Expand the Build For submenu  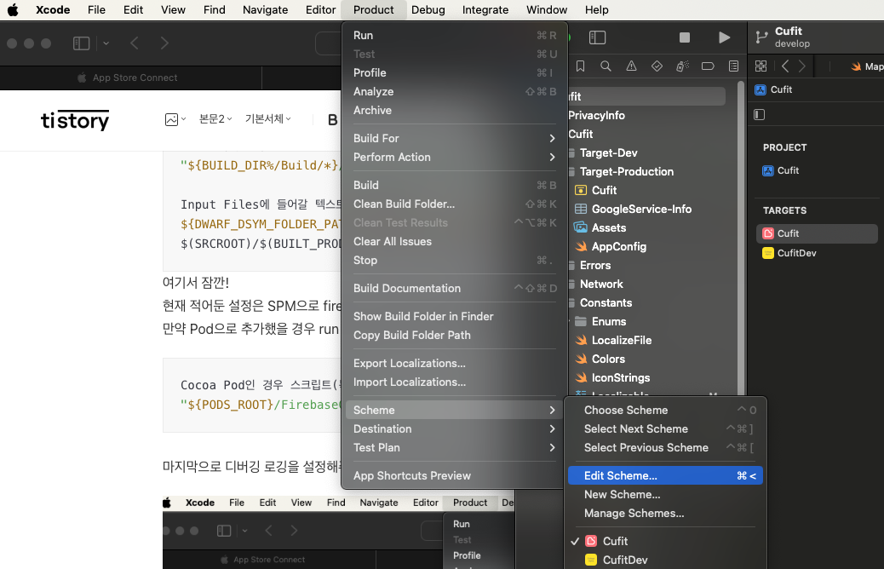[455, 138]
